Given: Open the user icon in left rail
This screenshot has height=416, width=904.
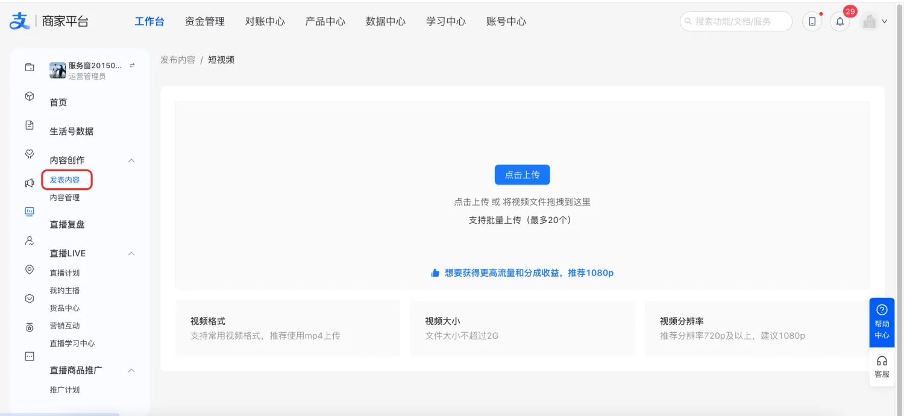Looking at the screenshot, I should pos(29,241).
